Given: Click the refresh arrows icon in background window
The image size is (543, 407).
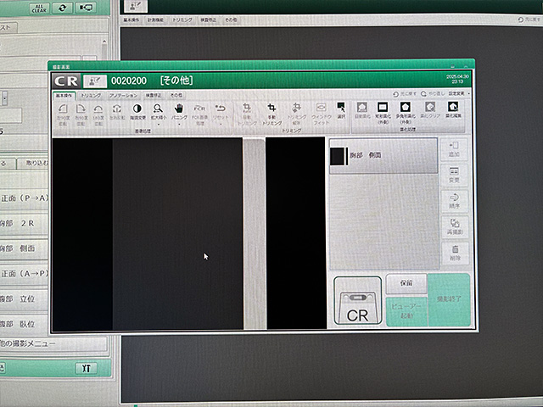Looking at the screenshot, I should tap(62, 8).
